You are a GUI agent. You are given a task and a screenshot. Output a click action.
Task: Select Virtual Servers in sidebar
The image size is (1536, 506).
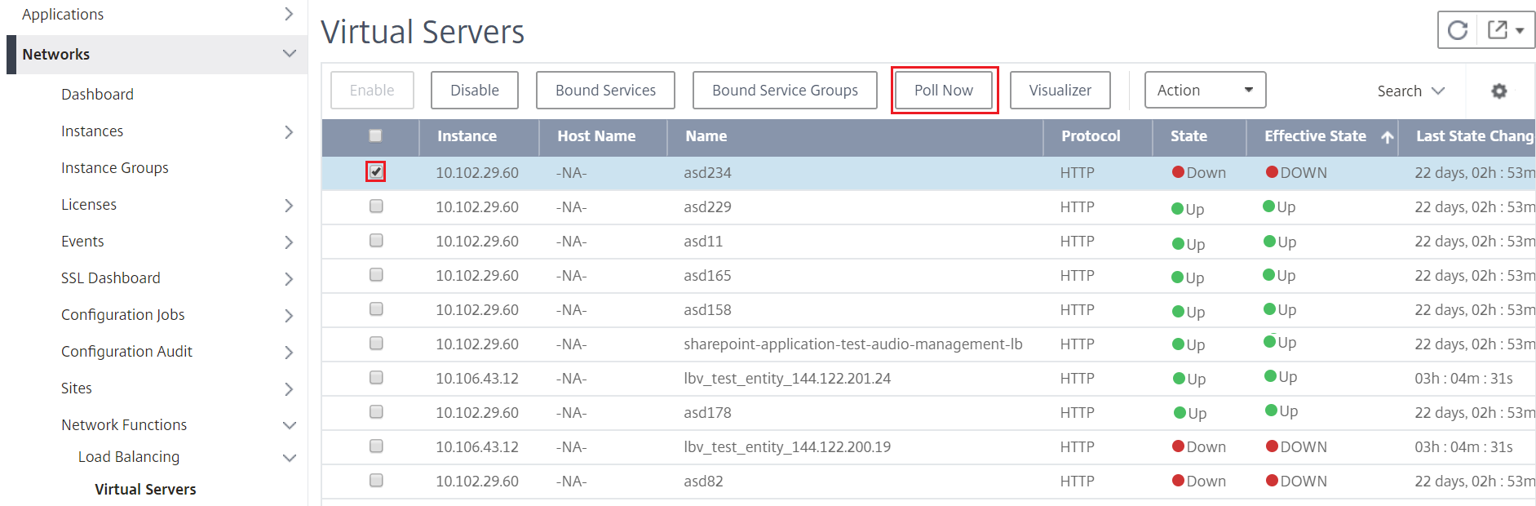[x=145, y=489]
